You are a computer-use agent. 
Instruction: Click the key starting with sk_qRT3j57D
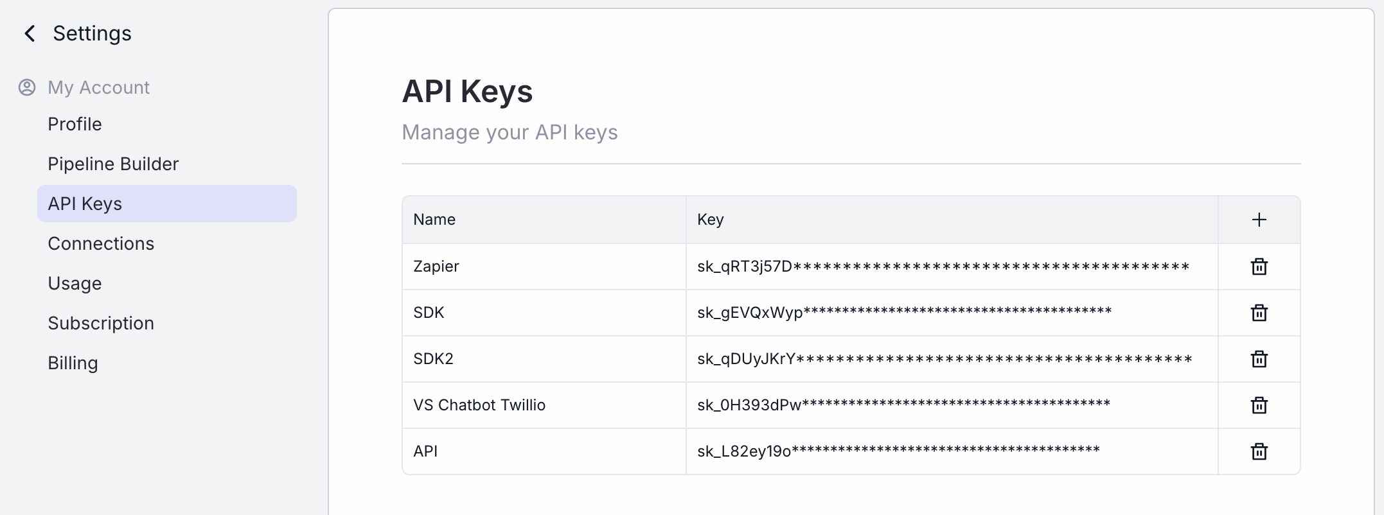coord(943,266)
